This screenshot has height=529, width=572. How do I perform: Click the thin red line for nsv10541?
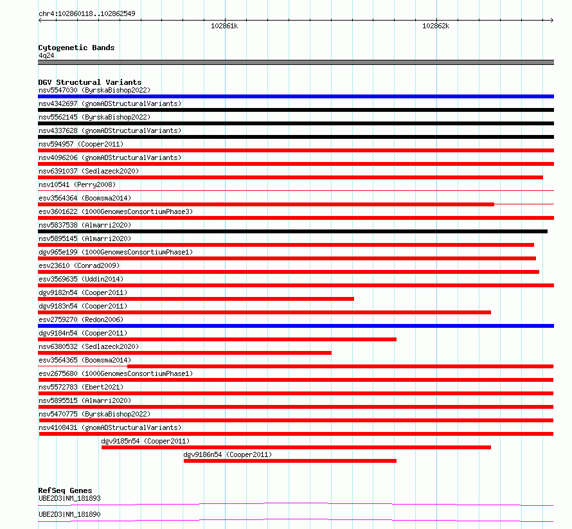[x=296, y=190]
